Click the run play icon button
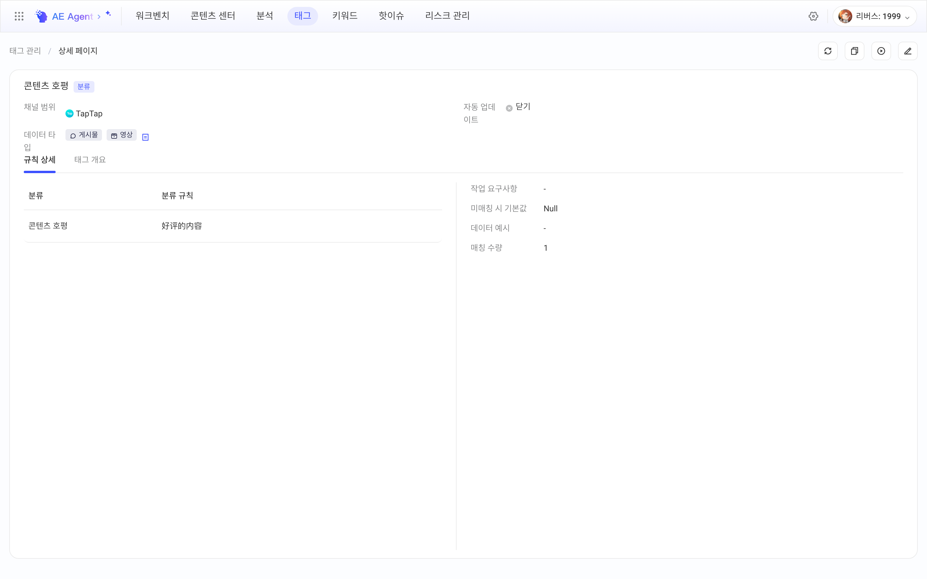 point(881,51)
